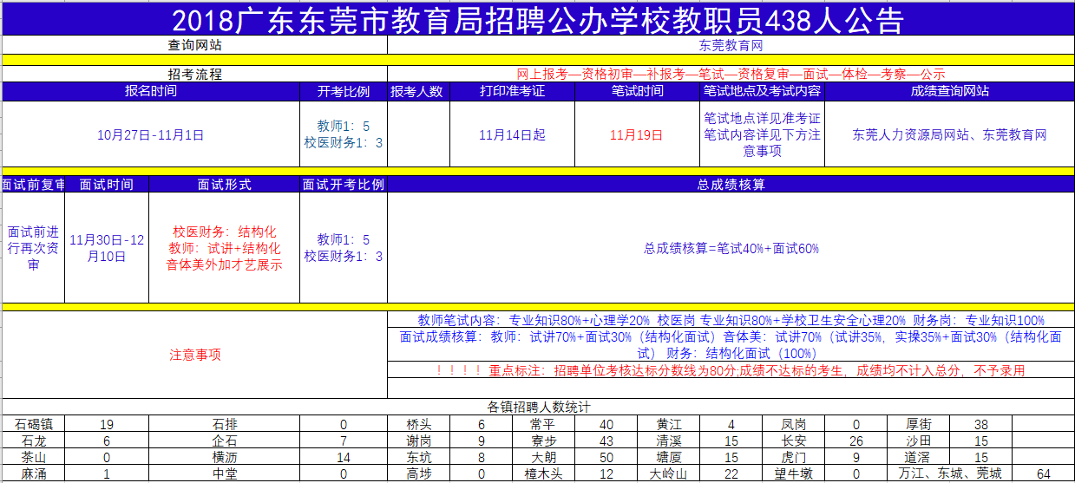1075x483 pixels.
Task: Select the title cell announcing 438 recruits
Action: click(x=537, y=19)
